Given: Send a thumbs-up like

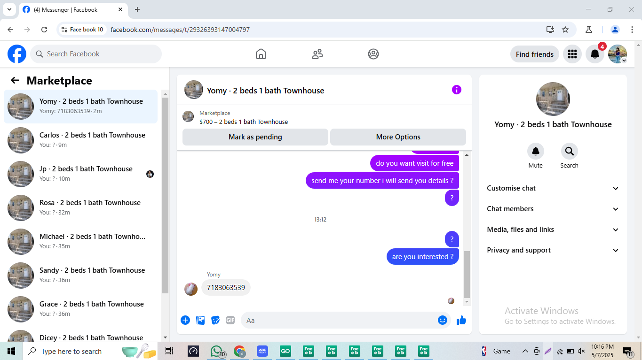Looking at the screenshot, I should 461,320.
